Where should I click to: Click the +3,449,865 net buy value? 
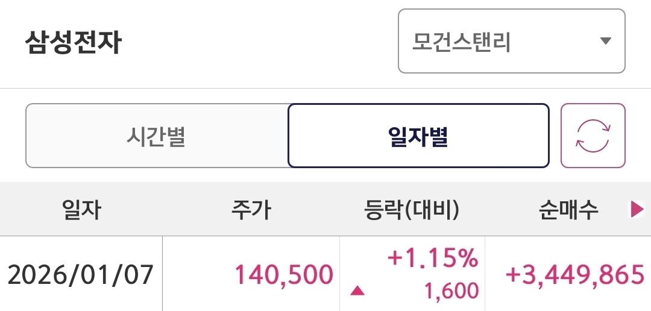click(x=574, y=275)
